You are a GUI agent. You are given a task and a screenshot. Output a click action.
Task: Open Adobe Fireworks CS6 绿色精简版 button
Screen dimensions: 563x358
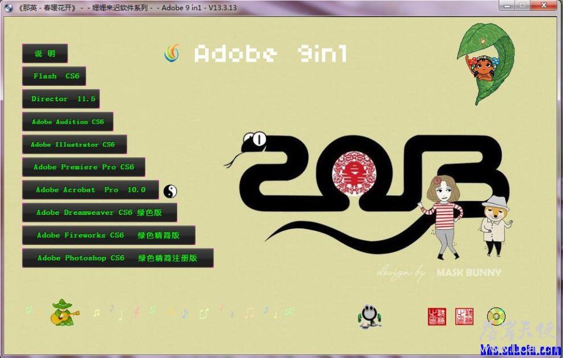(109, 235)
